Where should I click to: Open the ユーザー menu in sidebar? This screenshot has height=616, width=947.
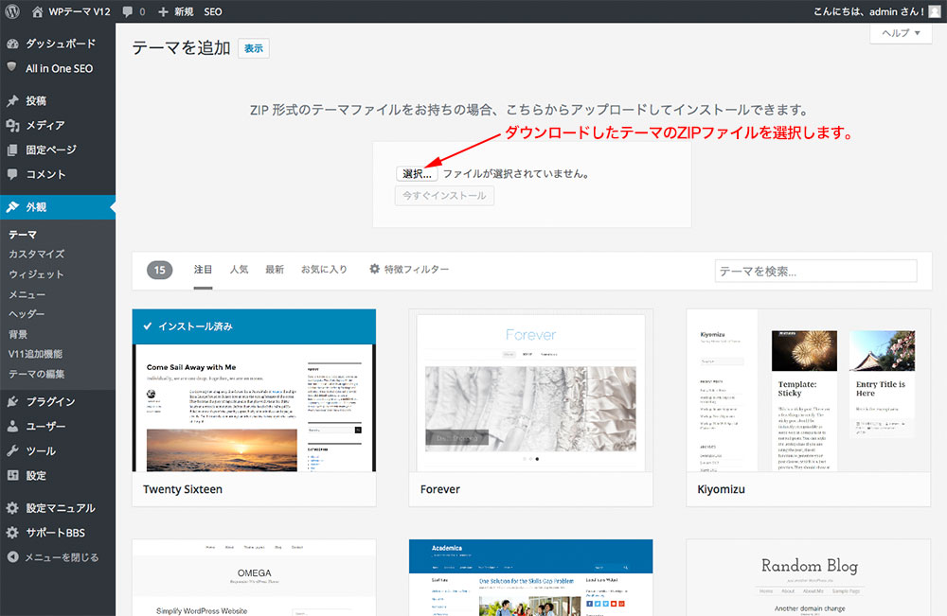point(45,426)
